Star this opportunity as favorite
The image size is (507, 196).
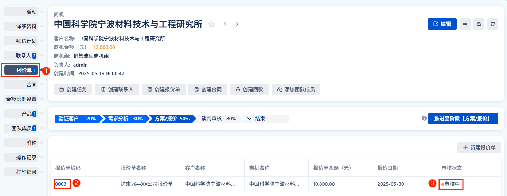tap(211, 24)
